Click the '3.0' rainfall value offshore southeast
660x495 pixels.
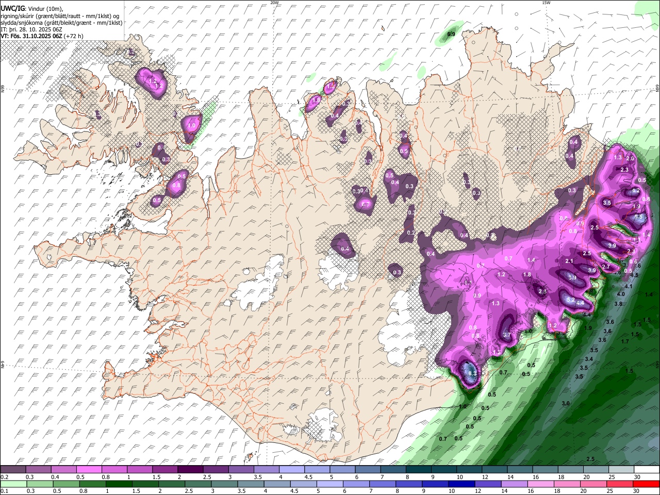566,403
